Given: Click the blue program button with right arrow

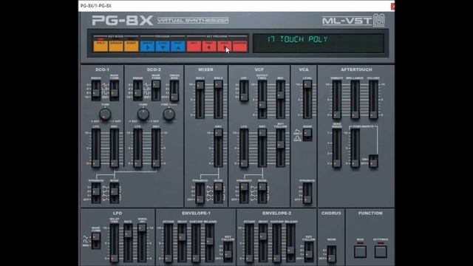Looking at the screenshot, I should click(x=147, y=47).
